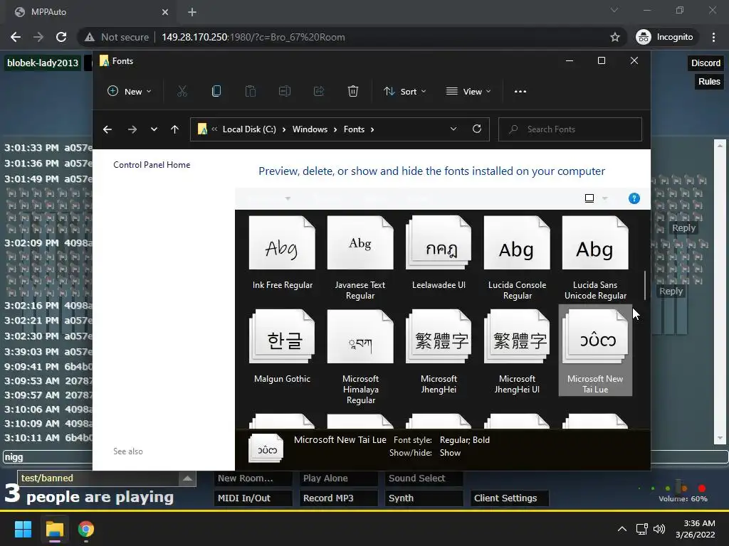Image resolution: width=729 pixels, height=546 pixels.
Task: Close the MPPAuto browser tab
Action: [165, 12]
